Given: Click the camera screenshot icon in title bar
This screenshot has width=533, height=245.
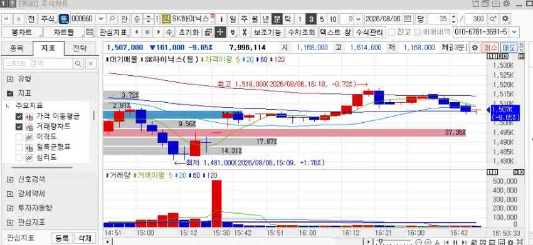Looking at the screenshot, I should coord(496,4).
